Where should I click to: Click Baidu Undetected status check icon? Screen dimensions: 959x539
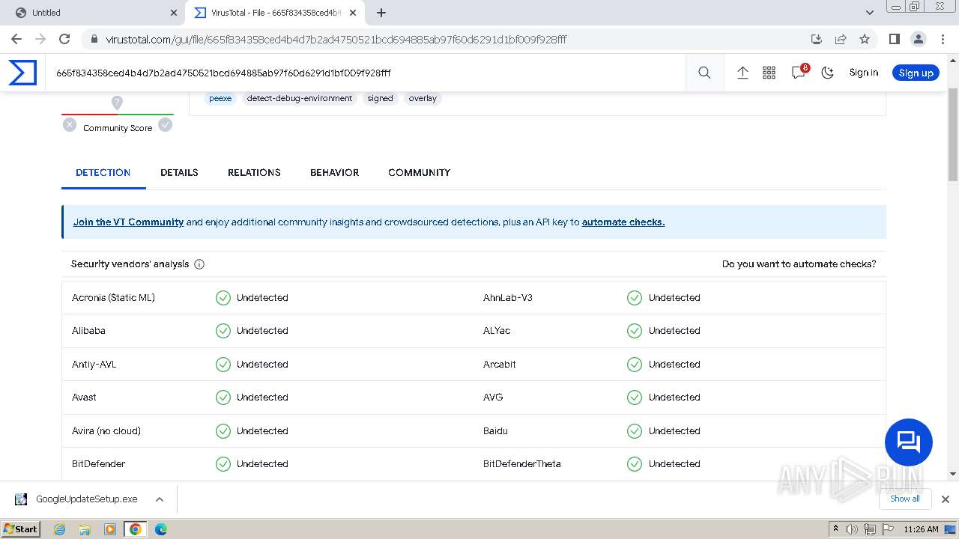tap(635, 430)
